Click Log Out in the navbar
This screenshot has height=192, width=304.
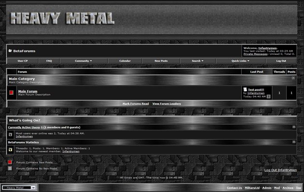click(281, 61)
